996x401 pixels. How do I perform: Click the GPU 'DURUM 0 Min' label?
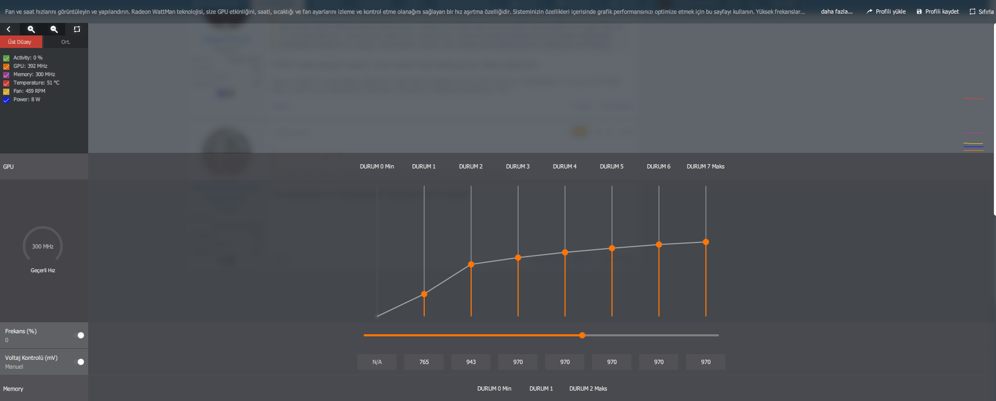[x=377, y=166]
